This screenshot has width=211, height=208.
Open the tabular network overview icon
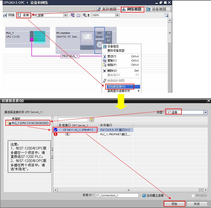click(x=78, y=15)
